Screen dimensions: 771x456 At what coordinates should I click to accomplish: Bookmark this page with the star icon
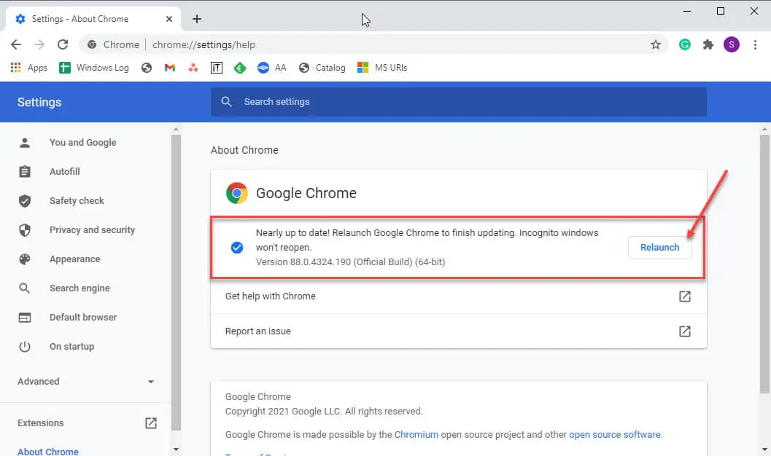(x=656, y=44)
